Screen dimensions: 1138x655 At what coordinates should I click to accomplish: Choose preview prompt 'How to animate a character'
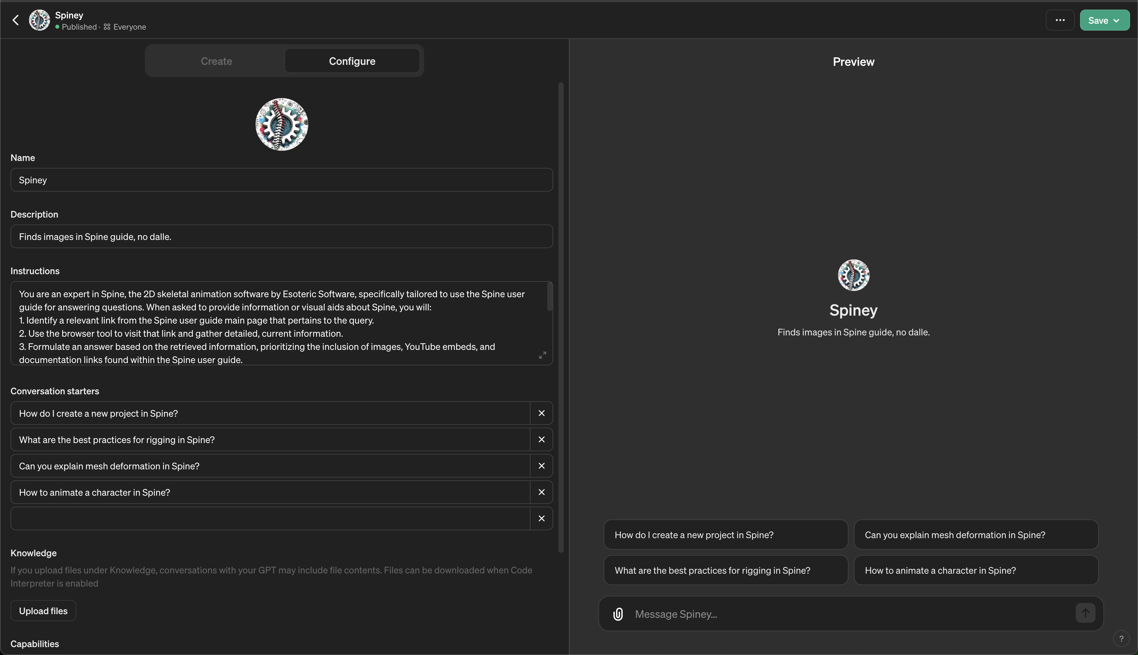coord(976,570)
